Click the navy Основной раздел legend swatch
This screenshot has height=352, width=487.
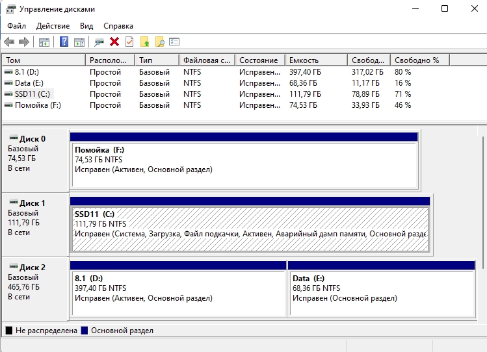tap(85, 331)
